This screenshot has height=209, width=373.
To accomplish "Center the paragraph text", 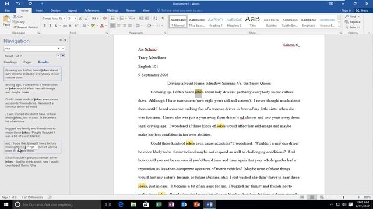I will (118, 26).
